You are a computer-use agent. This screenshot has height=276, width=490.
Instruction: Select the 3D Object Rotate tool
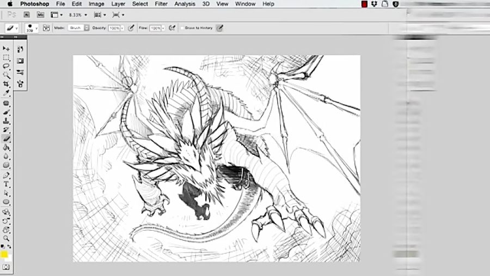click(6, 212)
